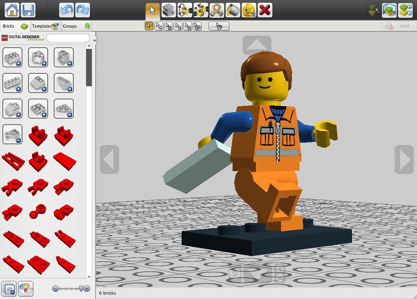Save the model with the floppy disk icon
This screenshot has width=417, height=299.
coord(28,10)
